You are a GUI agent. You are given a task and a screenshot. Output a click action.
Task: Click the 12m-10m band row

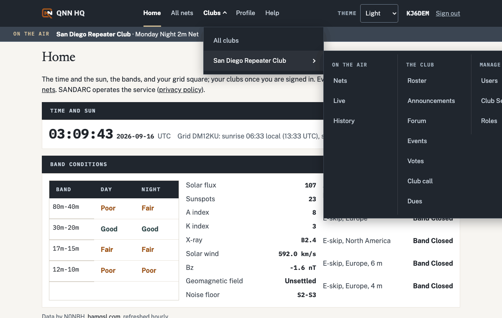pos(114,271)
